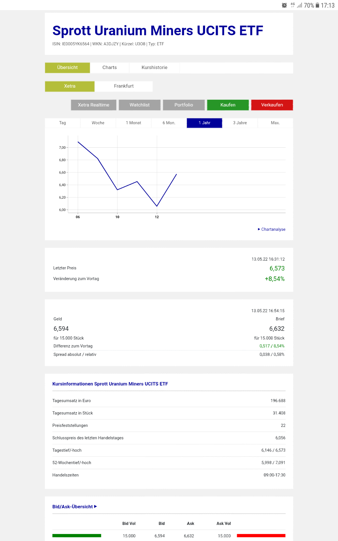Open the Übersicht tab

pos(67,68)
